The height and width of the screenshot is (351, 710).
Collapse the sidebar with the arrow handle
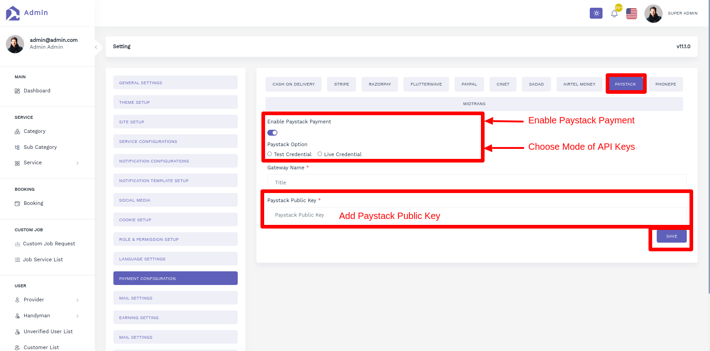pyautogui.click(x=96, y=47)
